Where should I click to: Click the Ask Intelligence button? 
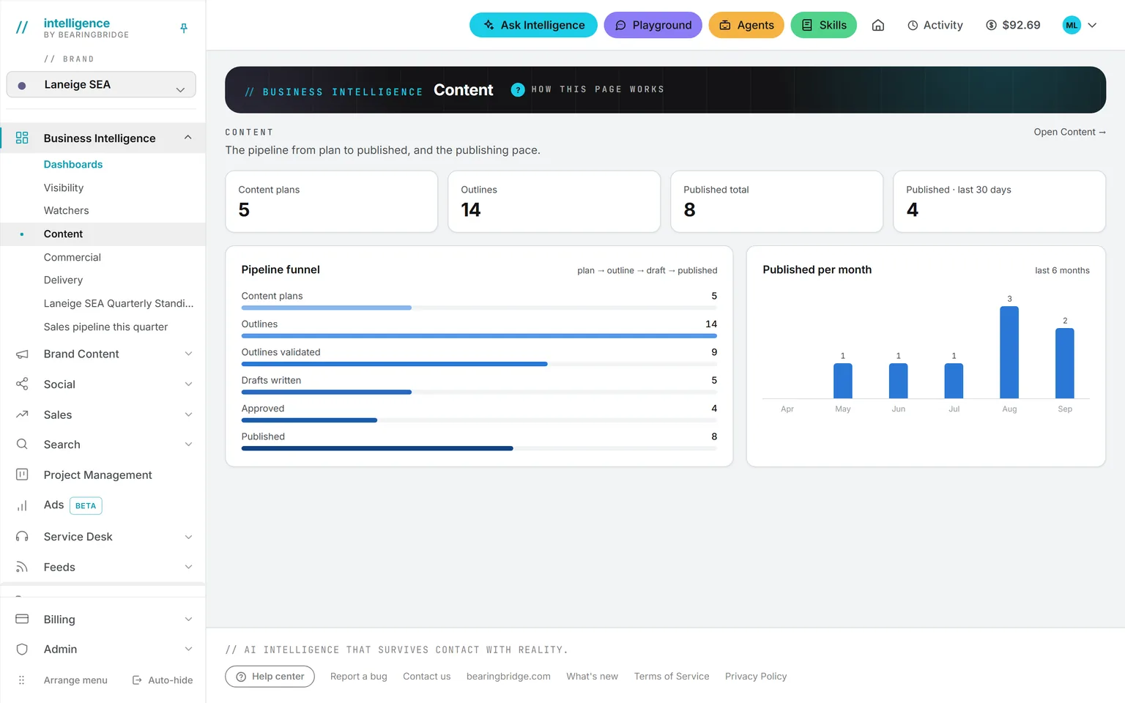(533, 25)
